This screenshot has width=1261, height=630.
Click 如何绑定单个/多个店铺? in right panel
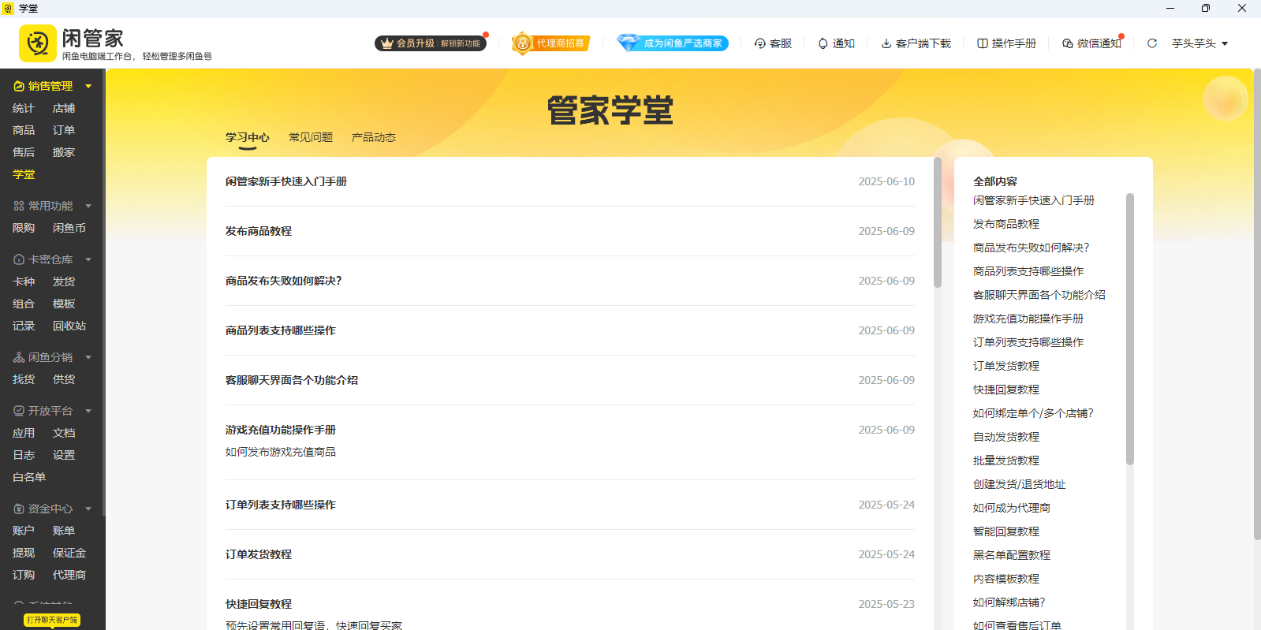[x=1033, y=413]
